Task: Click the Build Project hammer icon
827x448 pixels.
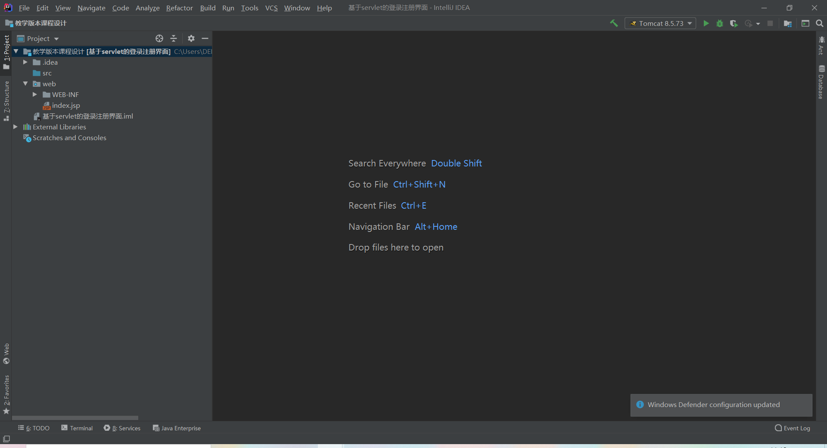Action: (x=614, y=23)
